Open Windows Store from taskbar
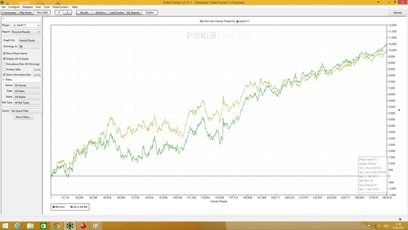The height and width of the screenshot is (230, 408). 44,226
